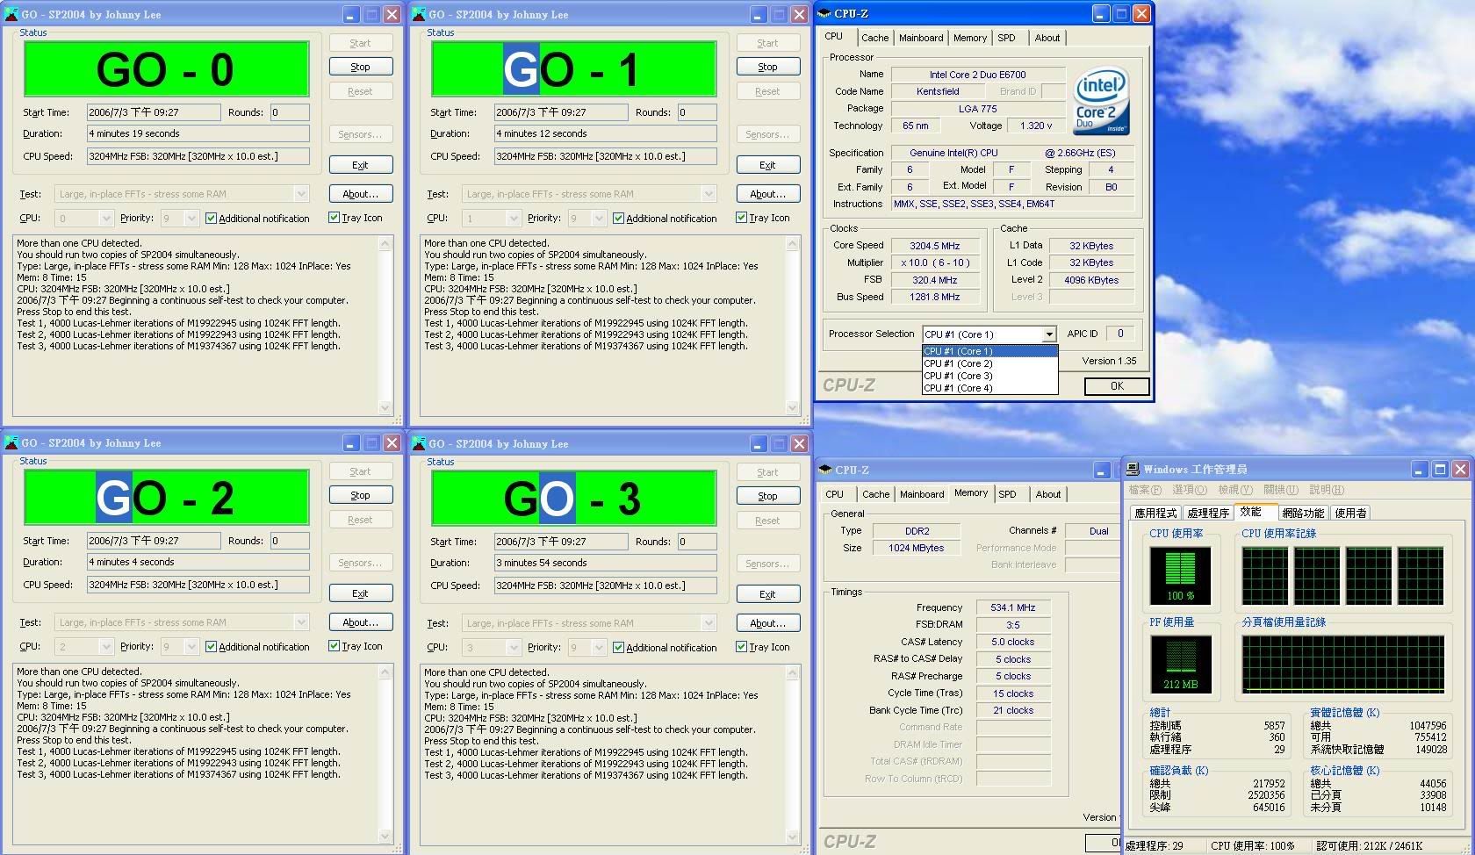Viewport: 1475px width, 855px height.
Task: Collapse the Processor Selection combo box in CPU-Z
Action: pyautogui.click(x=1048, y=334)
